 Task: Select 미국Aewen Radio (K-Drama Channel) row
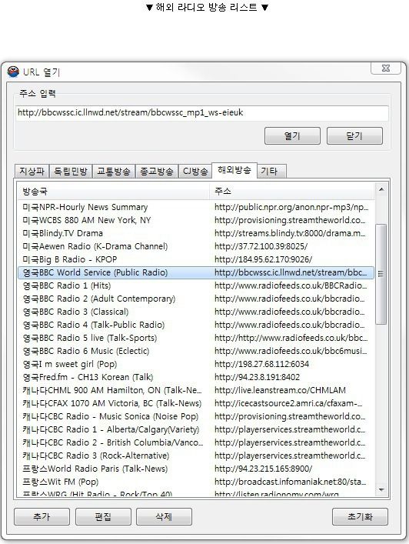[196, 246]
